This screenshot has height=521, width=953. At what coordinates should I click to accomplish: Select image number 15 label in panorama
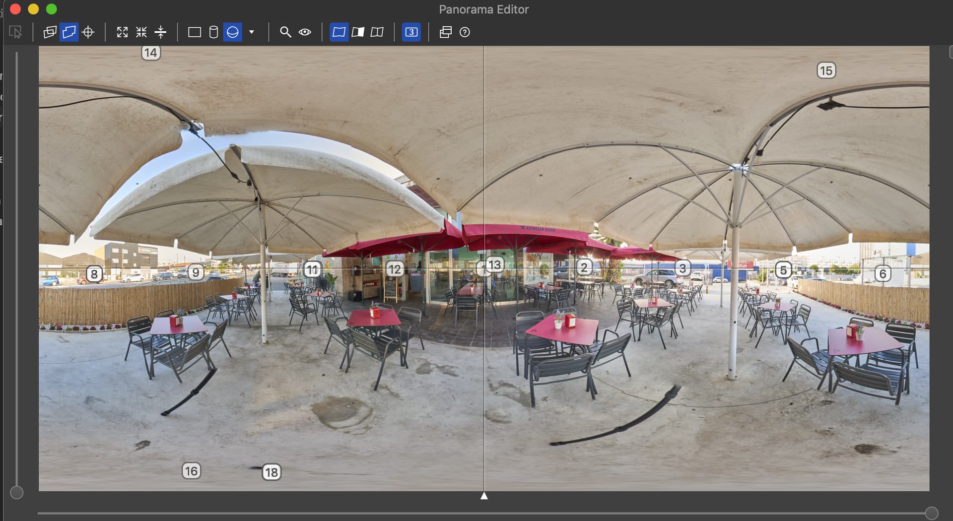click(826, 70)
